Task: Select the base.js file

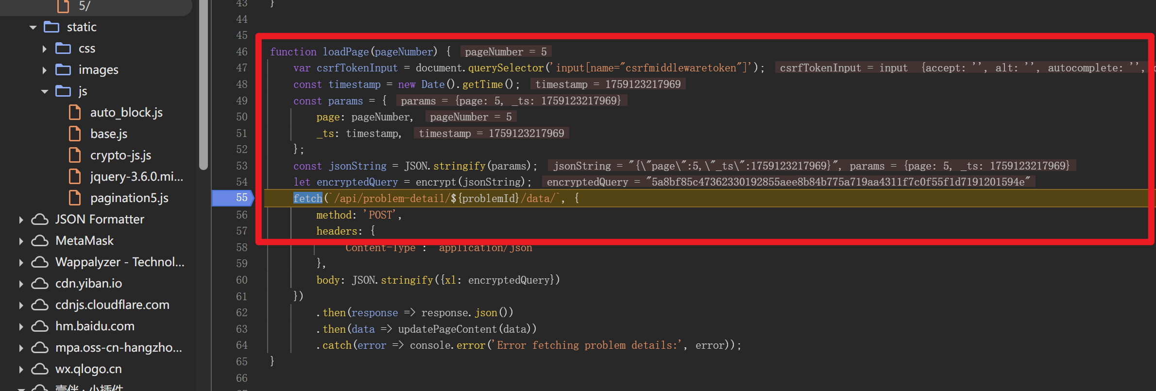Action: click(x=109, y=134)
